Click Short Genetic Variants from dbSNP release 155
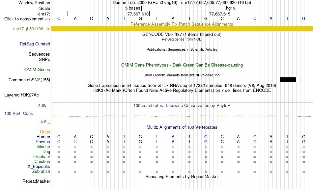Screen dimensions: 313x189 point(182,75)
